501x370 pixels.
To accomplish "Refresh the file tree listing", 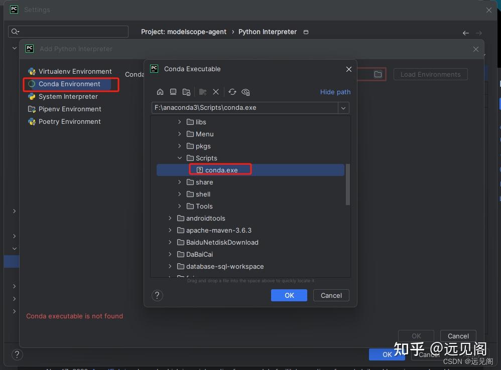I will 232,92.
